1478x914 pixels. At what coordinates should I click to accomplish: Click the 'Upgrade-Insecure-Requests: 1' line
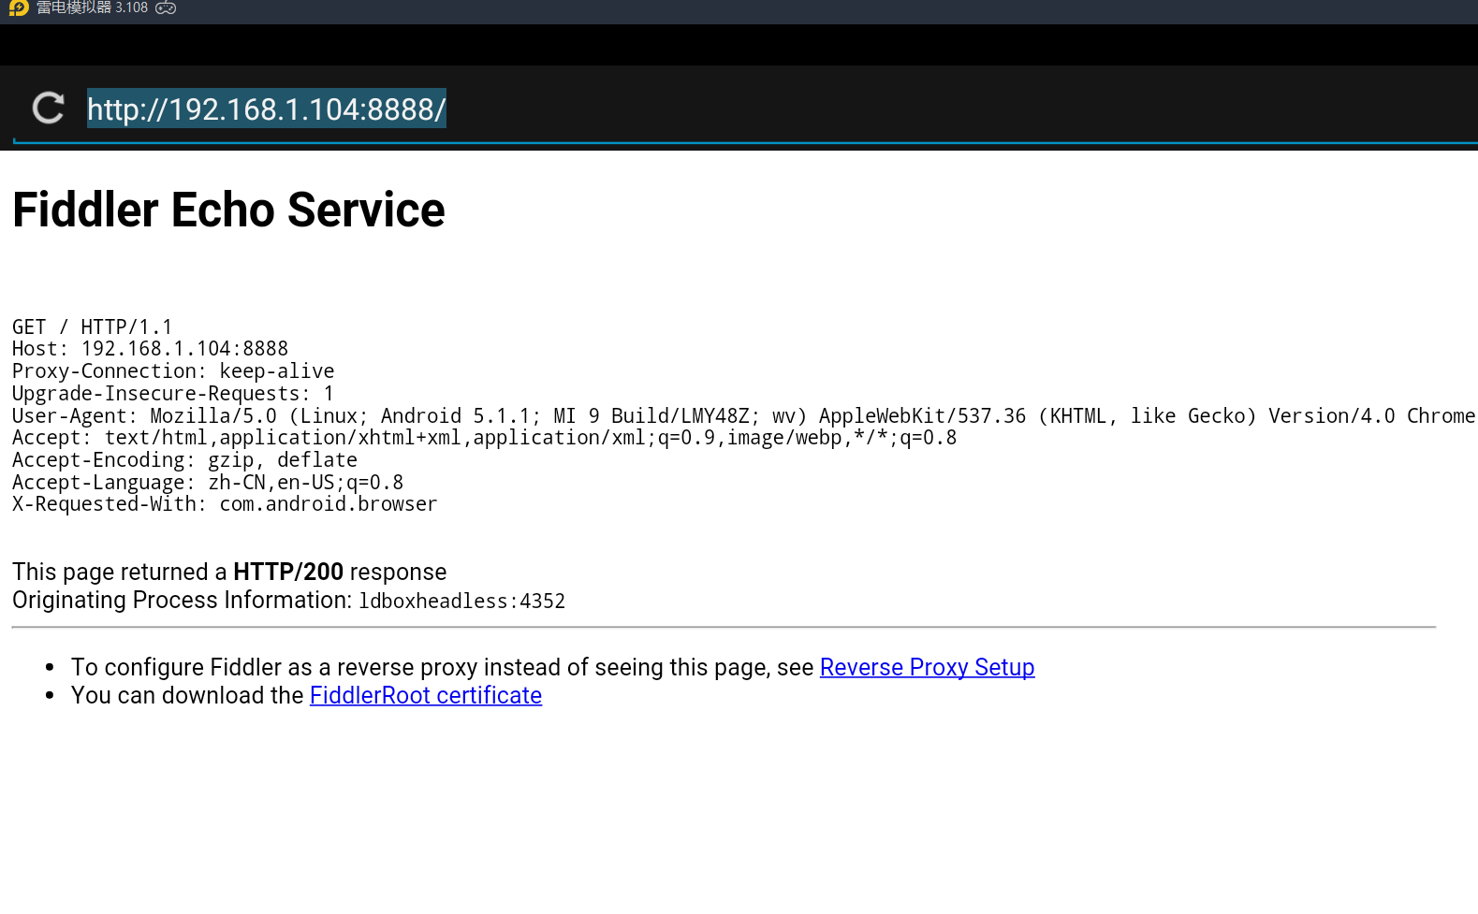click(x=173, y=394)
